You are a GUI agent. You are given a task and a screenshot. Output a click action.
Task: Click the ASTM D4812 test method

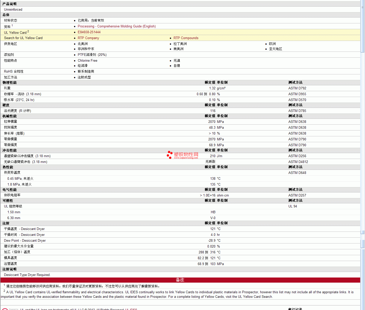[x=298, y=162]
